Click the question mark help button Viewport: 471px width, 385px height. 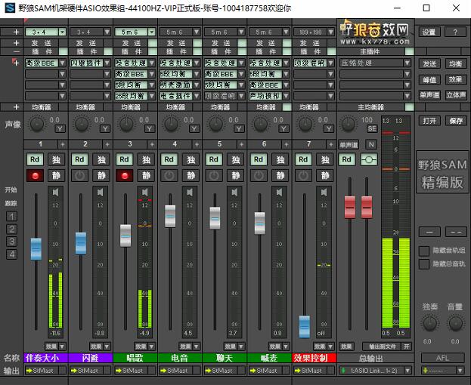coord(454,32)
